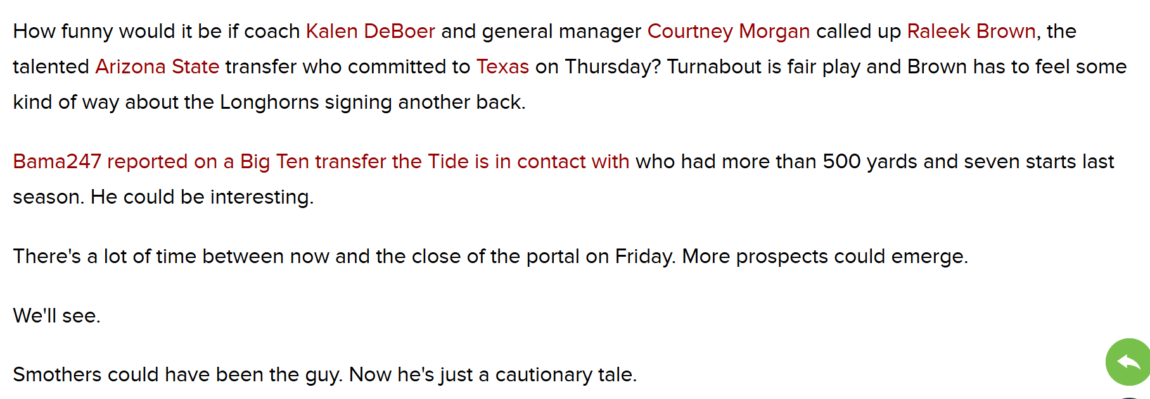
Task: Follow the Courtney Morgan link
Action: (x=728, y=32)
